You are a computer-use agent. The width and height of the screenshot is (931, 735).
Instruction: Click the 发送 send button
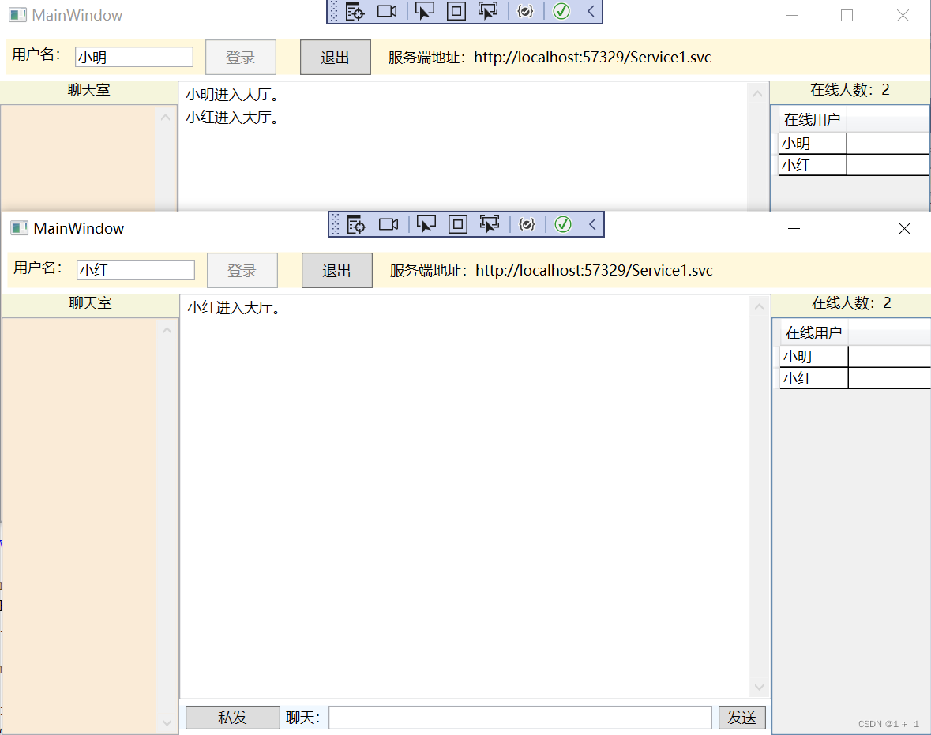click(741, 718)
